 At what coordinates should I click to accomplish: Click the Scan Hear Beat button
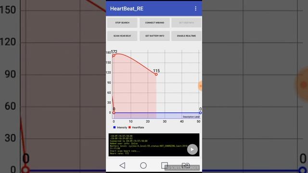click(x=122, y=36)
